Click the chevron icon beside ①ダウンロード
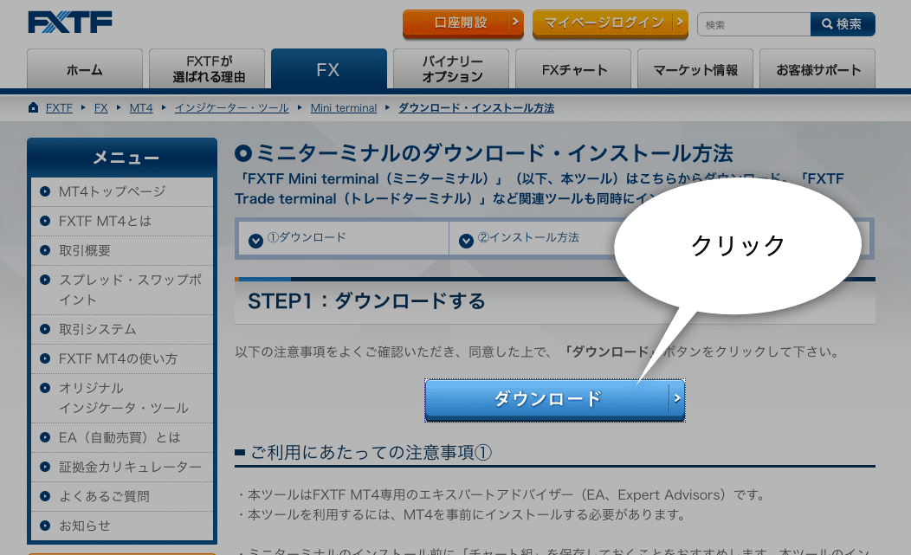911x555 pixels. 255,241
